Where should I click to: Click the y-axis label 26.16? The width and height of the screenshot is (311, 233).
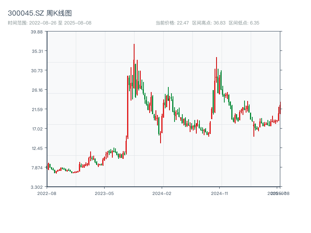coord(37,90)
